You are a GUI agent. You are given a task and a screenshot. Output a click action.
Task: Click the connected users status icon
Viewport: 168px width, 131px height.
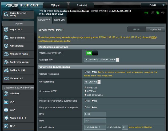tap(153, 13)
